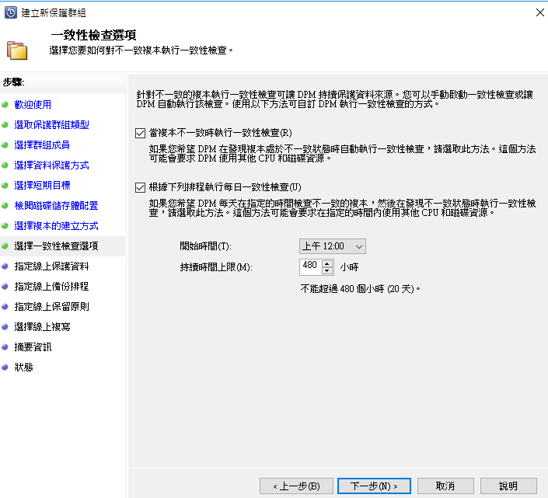Go to the 歡迎使用 step
This screenshot has height=498, width=548.
(x=33, y=104)
